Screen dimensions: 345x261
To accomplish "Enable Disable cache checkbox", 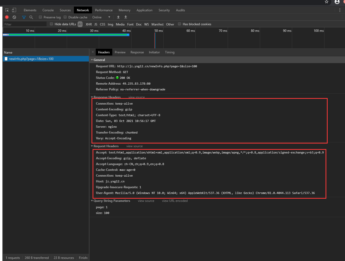I will [x=65, y=17].
